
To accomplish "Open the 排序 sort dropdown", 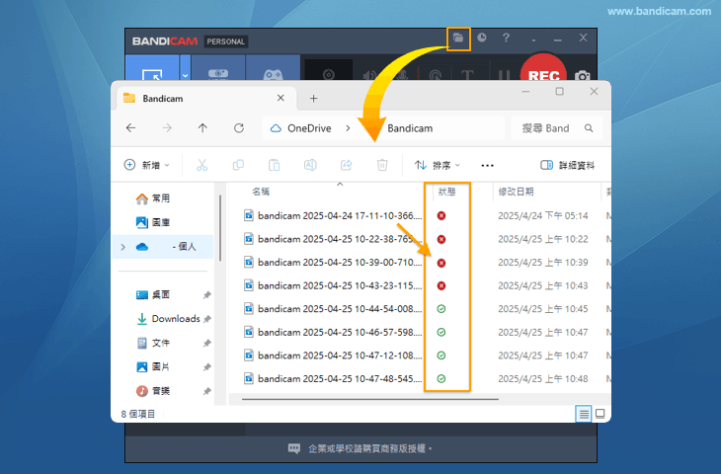I will pos(437,165).
